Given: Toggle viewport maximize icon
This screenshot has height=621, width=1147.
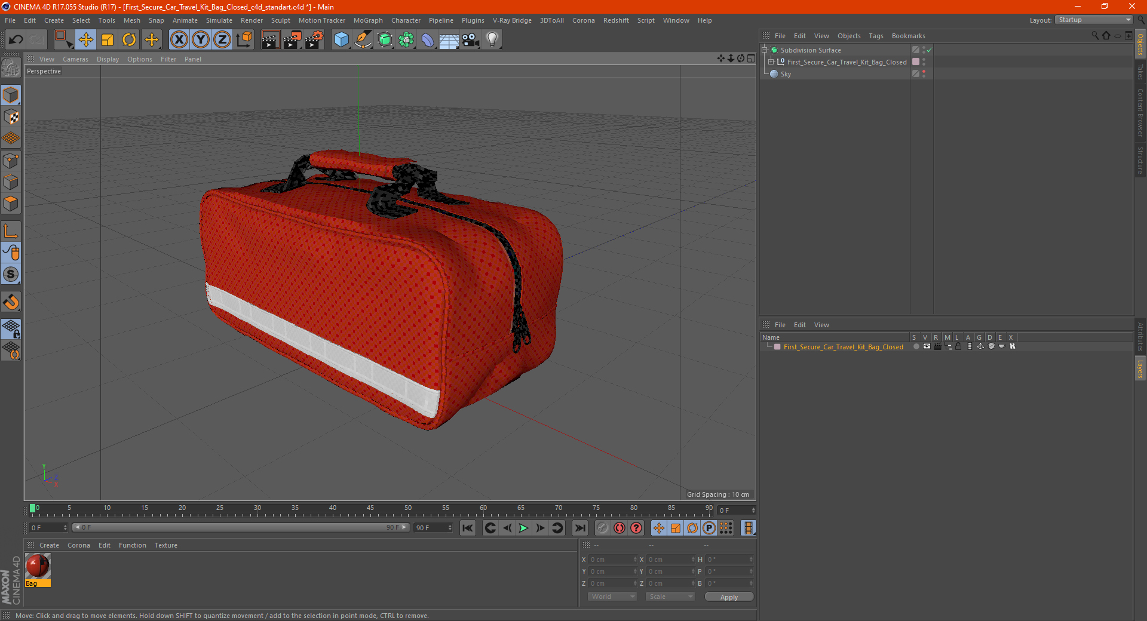Looking at the screenshot, I should [751, 59].
